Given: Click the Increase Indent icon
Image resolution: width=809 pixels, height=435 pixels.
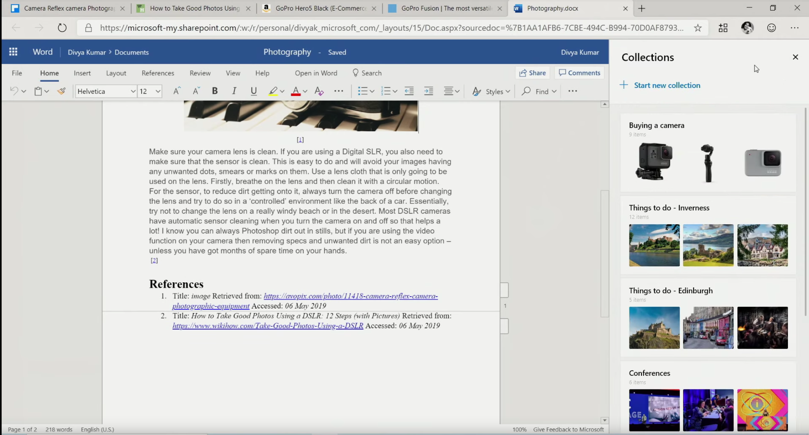Looking at the screenshot, I should point(428,91).
